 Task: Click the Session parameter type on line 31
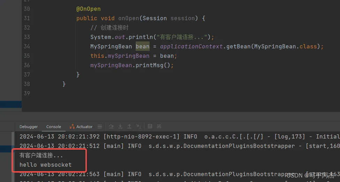click(x=154, y=18)
